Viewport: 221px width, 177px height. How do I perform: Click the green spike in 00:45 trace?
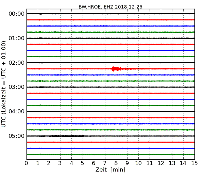[x=81, y=32]
